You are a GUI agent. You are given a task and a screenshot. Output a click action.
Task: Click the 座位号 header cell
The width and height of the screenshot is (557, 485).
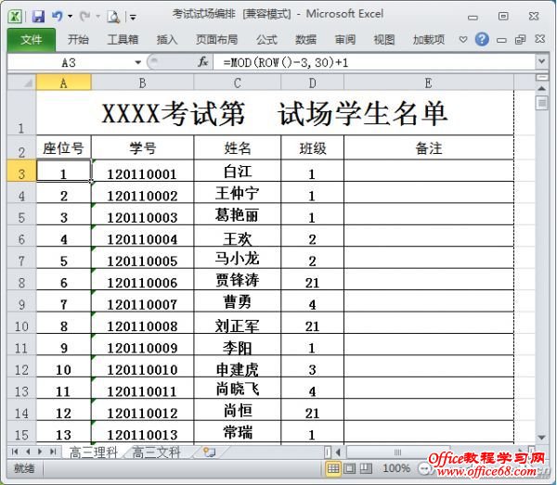click(x=63, y=147)
